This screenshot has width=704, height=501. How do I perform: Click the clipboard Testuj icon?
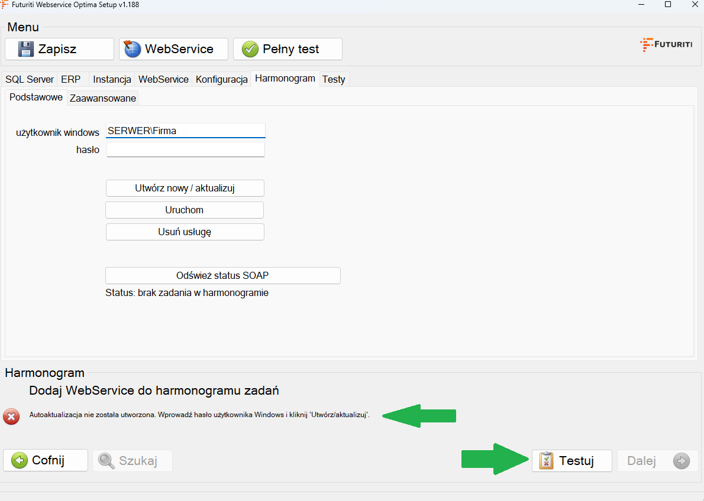pos(547,461)
